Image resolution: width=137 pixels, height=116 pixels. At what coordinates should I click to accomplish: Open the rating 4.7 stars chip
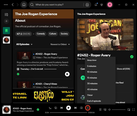[x=23, y=34]
